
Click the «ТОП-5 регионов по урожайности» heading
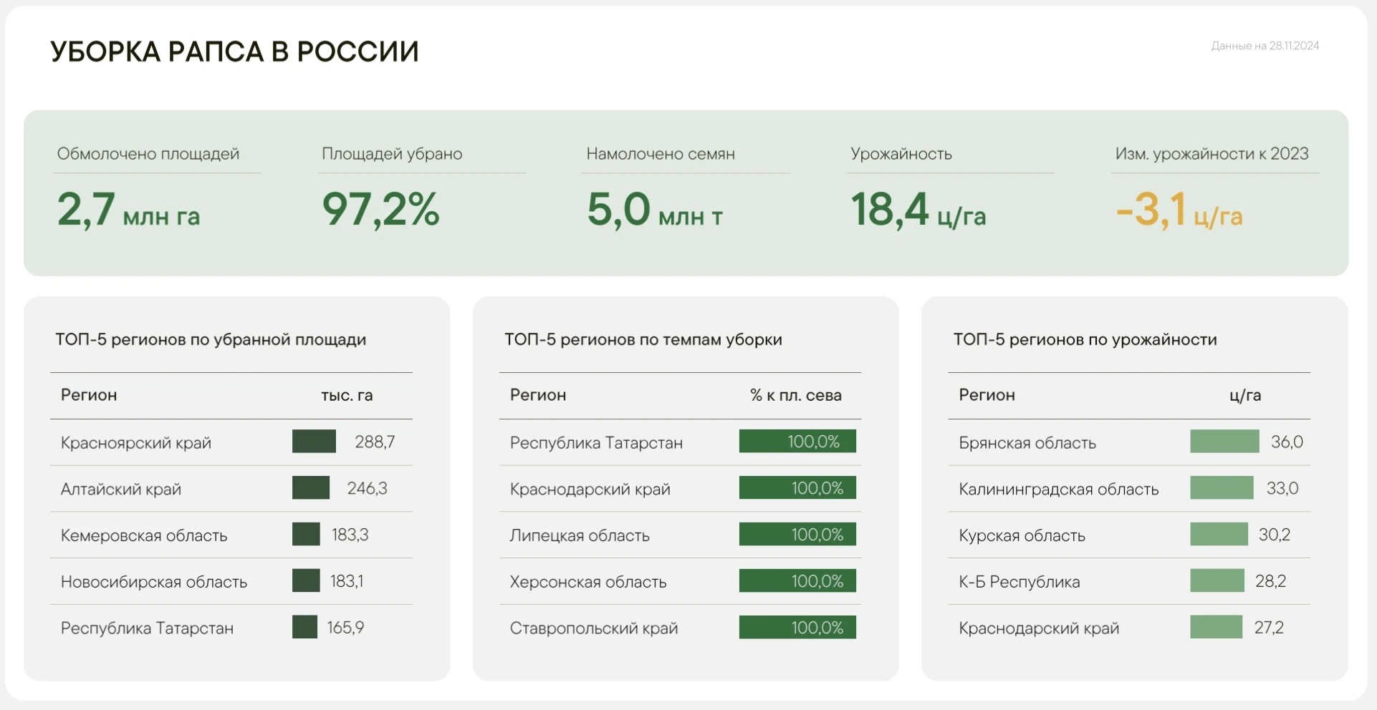click(1085, 339)
